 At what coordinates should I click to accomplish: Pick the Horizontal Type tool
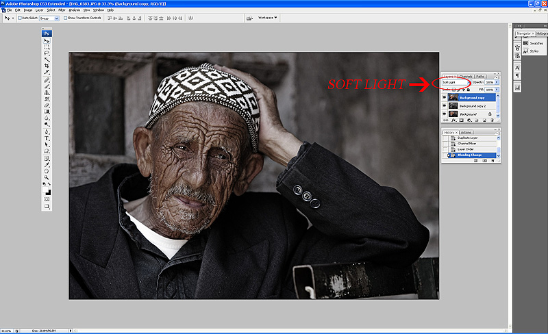[47, 138]
